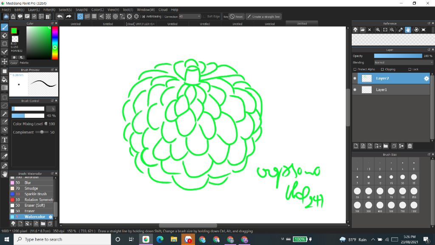Enable the radial snap icon
The width and height of the screenshot is (435, 245).
point(108,17)
